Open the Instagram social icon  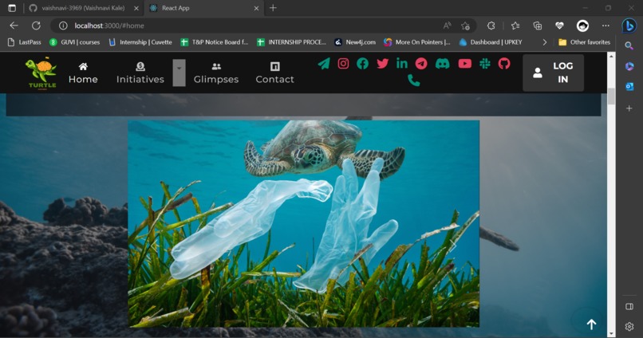click(343, 64)
